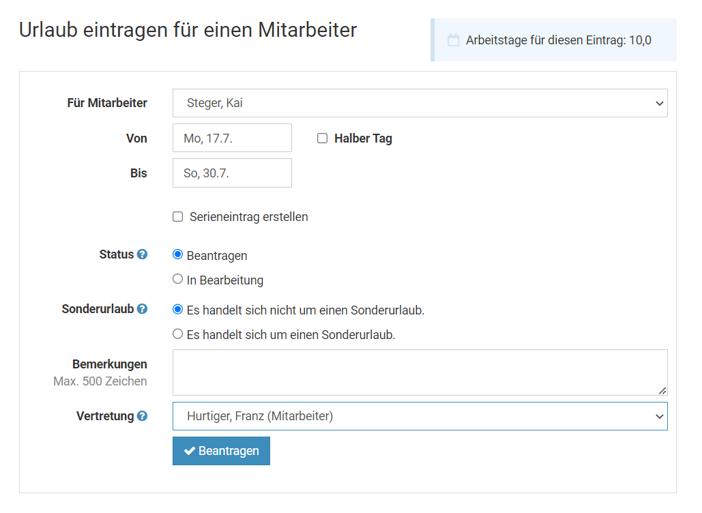Screen dimensions: 702x513
Task: Click the 'Max. 500 Zeichen' hint text
Action: coord(100,381)
